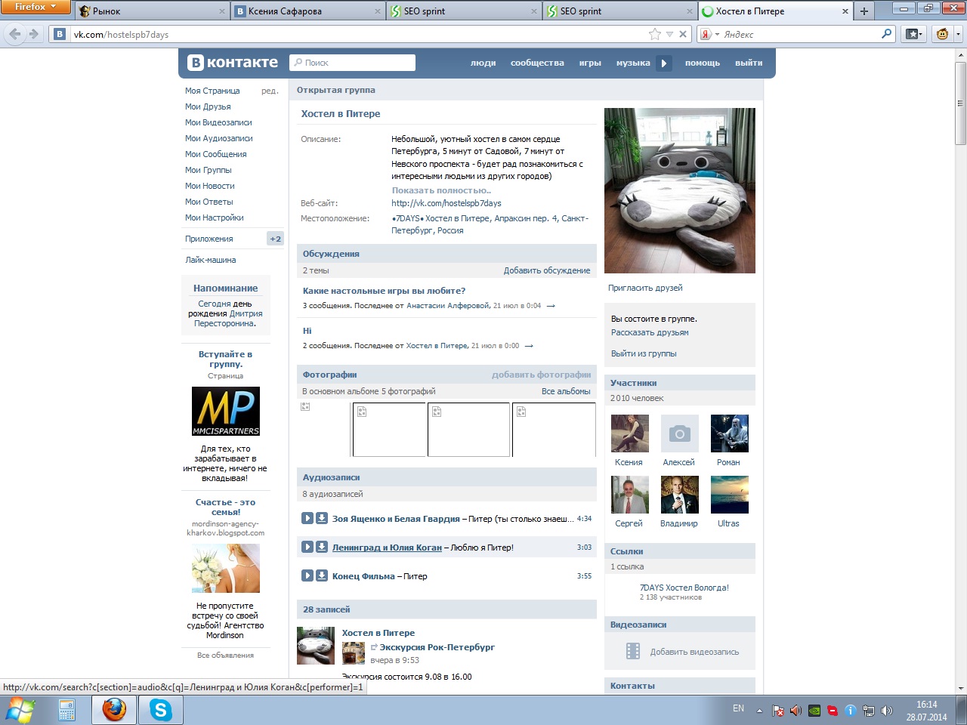The image size is (967, 725).
Task: Open 7DAYS Хостел Вологда! link
Action: (684, 588)
